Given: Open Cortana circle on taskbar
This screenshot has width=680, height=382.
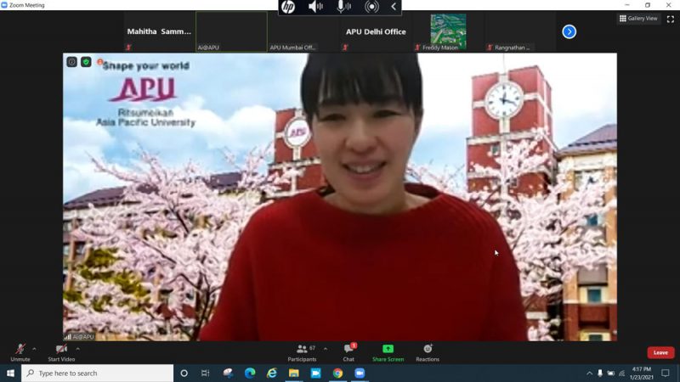Looking at the screenshot, I should (184, 373).
